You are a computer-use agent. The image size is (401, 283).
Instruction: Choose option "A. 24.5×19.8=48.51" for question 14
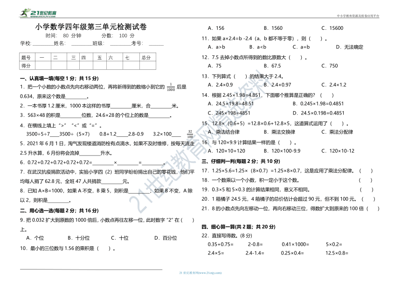point(231,104)
